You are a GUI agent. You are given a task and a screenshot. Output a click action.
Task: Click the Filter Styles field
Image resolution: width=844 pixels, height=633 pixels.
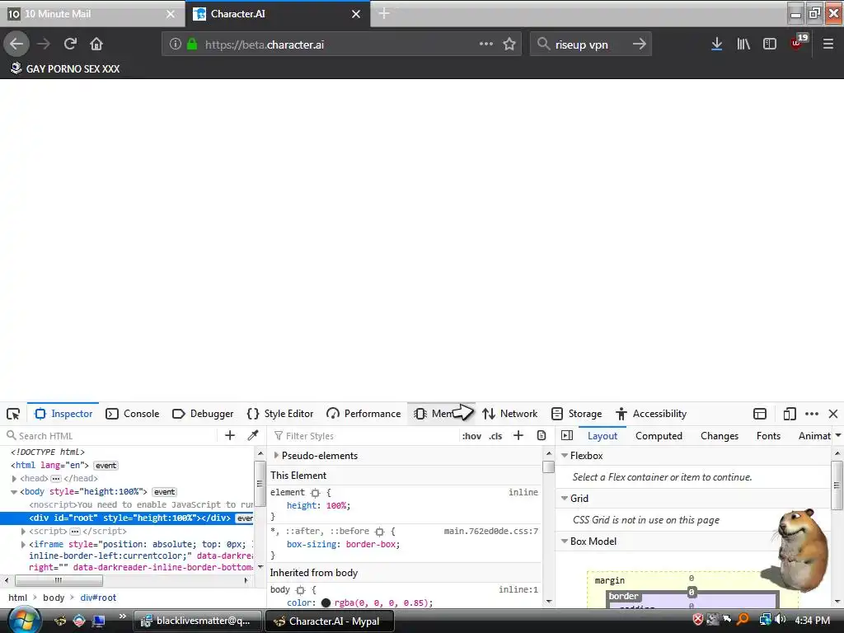[x=363, y=435]
